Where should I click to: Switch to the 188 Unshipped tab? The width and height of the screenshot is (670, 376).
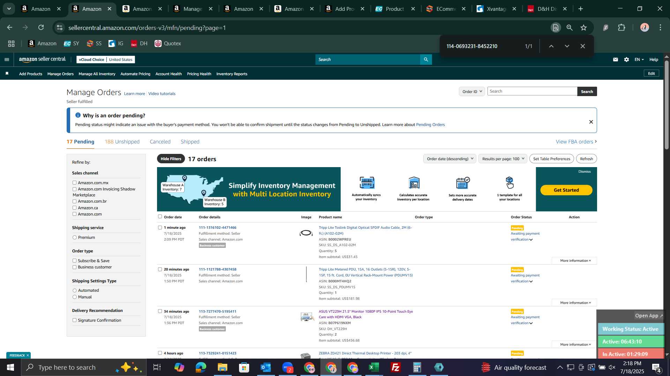click(122, 142)
